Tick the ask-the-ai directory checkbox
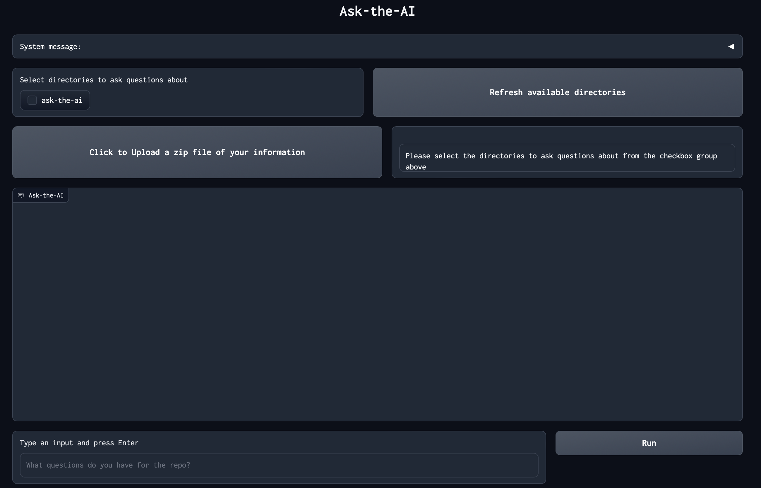The image size is (761, 488). pyautogui.click(x=32, y=101)
